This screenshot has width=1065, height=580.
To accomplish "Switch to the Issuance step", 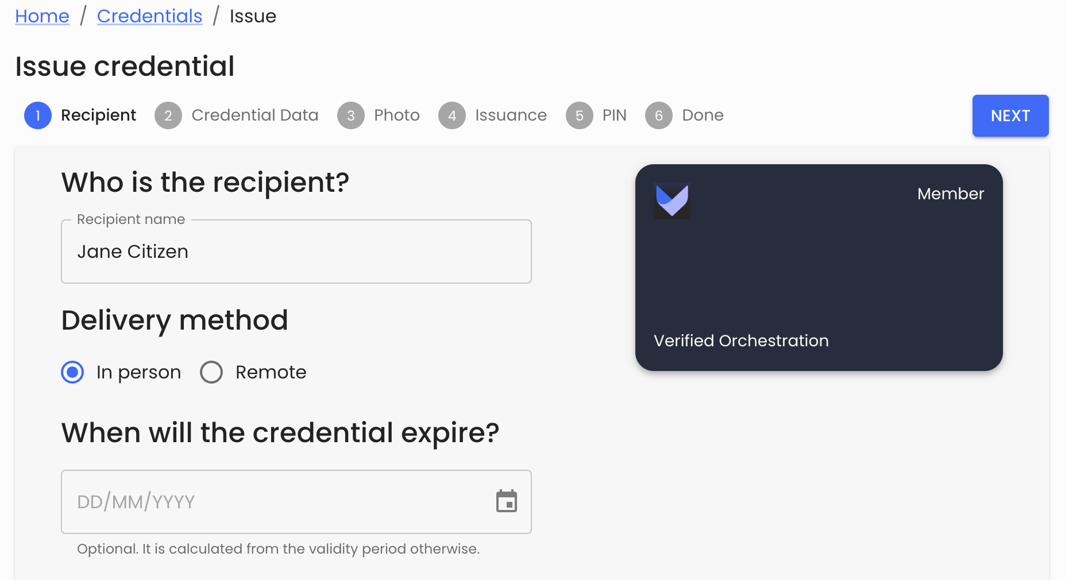I will click(510, 115).
